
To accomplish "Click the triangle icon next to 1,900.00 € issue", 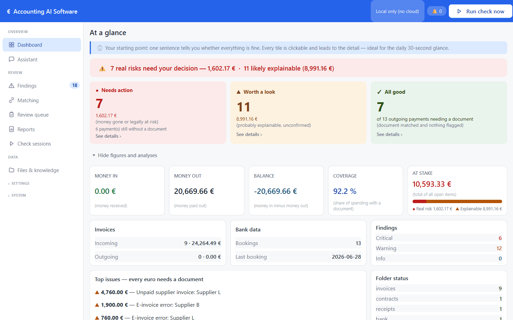I will coord(97,305).
